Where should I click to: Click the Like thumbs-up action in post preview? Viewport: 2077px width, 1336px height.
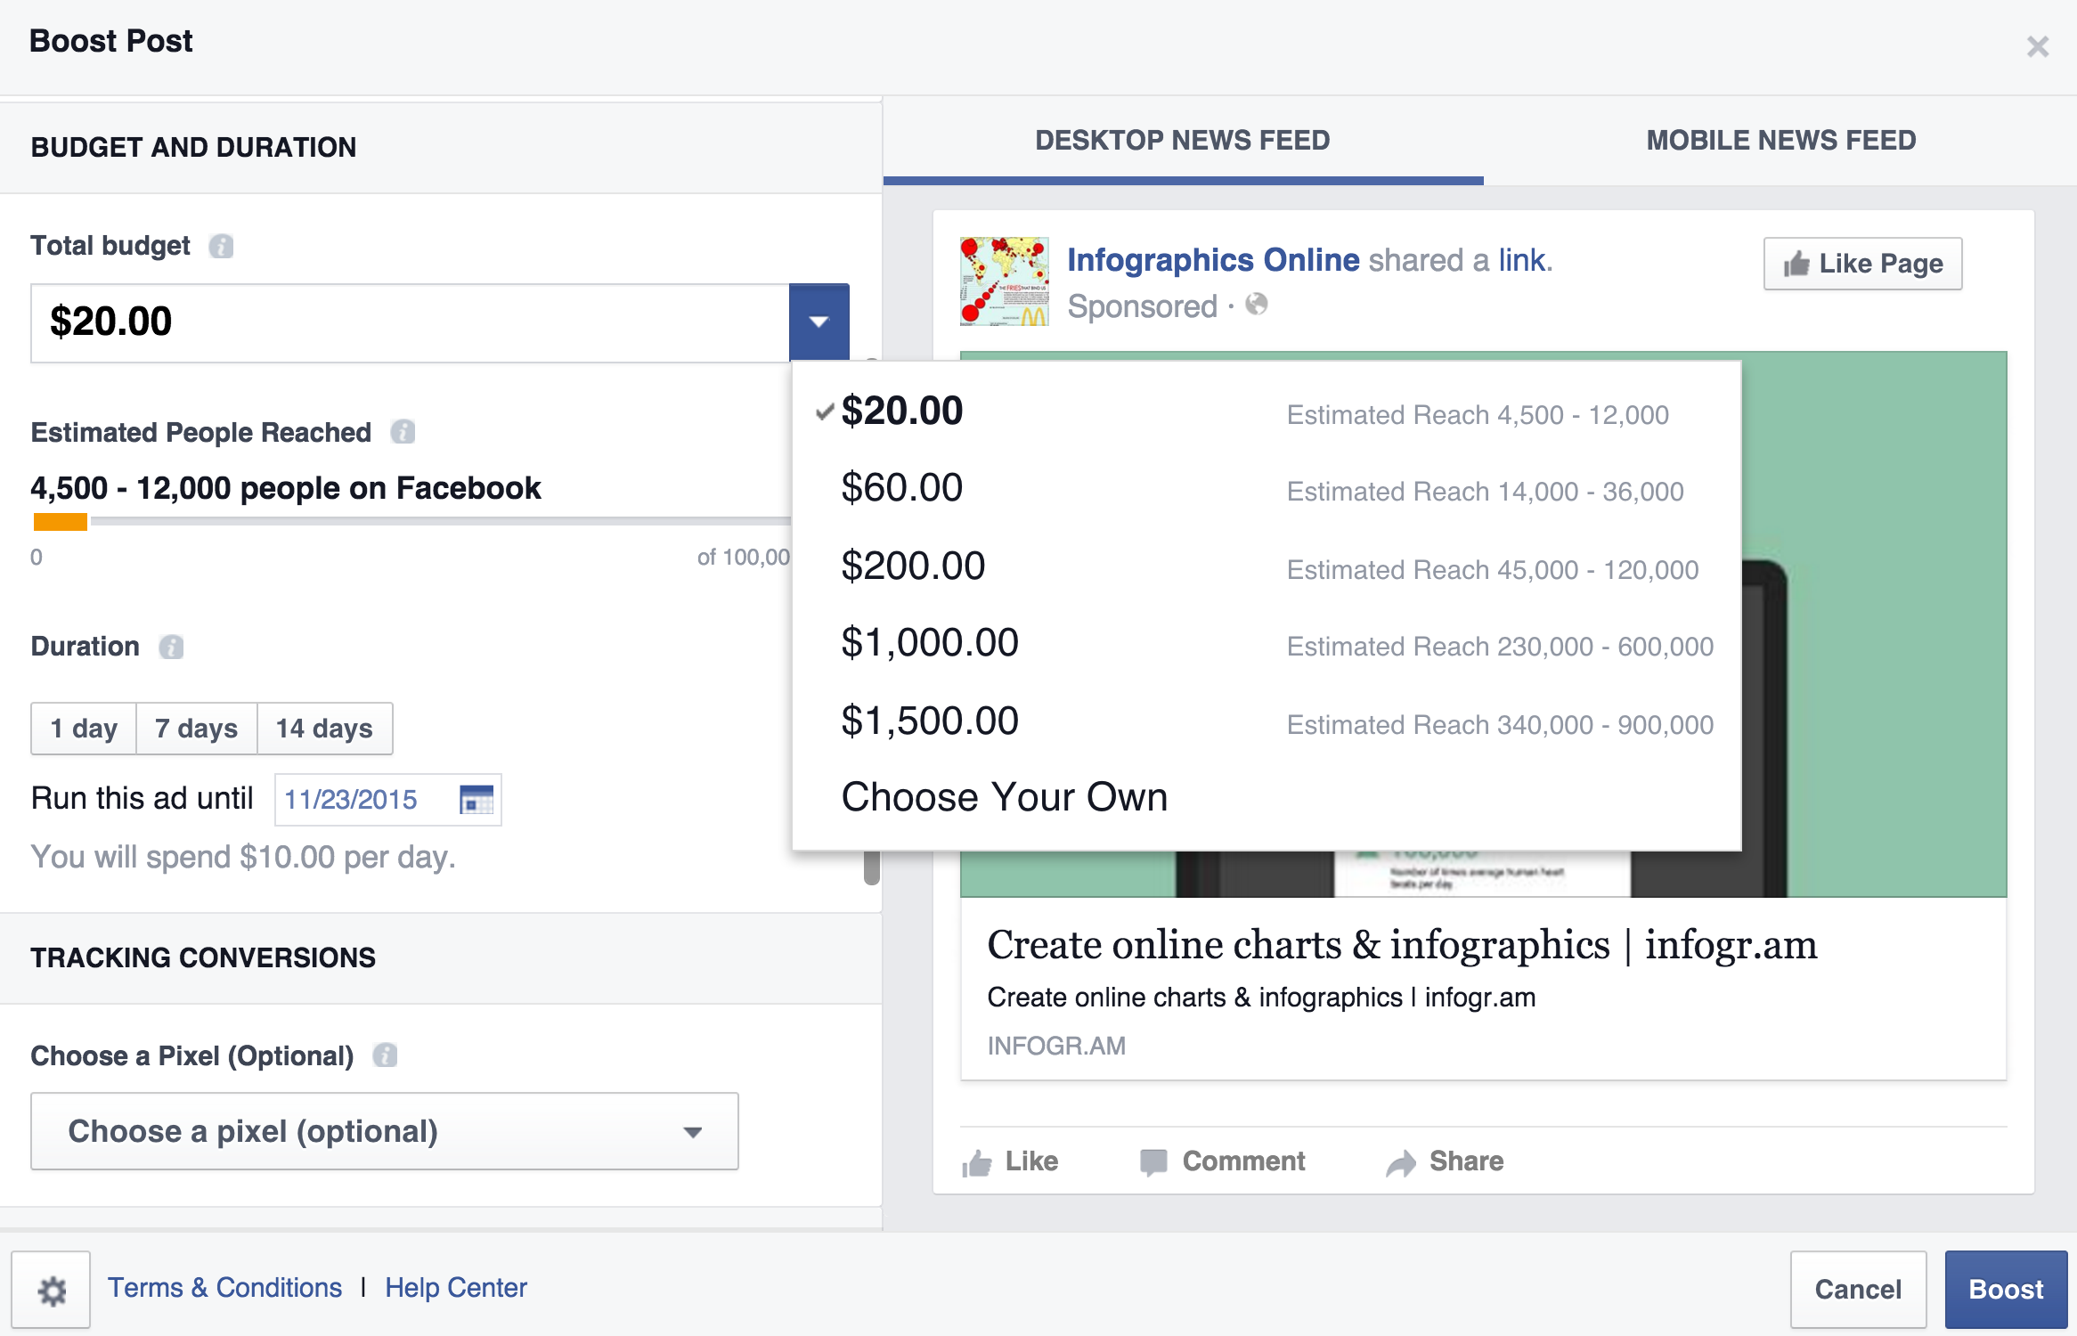1010,1161
